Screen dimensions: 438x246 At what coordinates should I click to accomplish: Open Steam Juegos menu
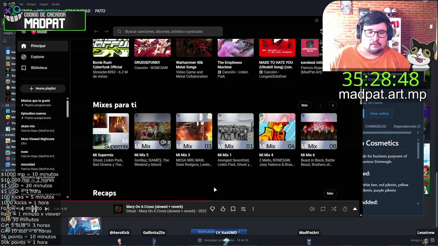44,4
